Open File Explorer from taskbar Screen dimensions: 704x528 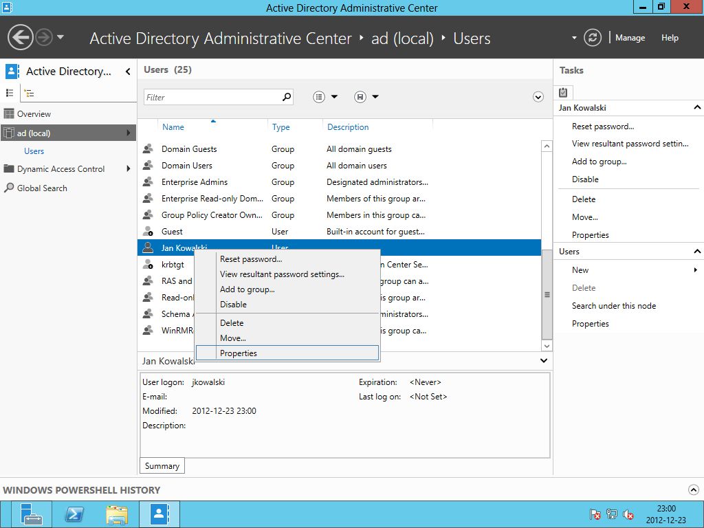[x=117, y=514]
